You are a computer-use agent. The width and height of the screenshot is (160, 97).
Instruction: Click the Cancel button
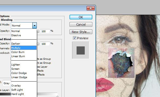(x=81, y=24)
